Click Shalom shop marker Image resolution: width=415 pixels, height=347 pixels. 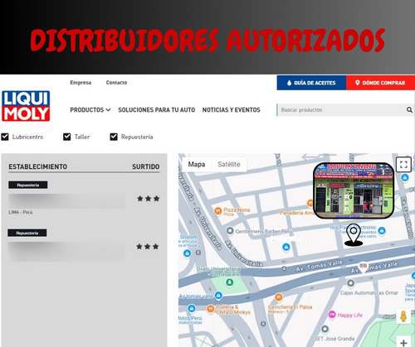coord(187,253)
